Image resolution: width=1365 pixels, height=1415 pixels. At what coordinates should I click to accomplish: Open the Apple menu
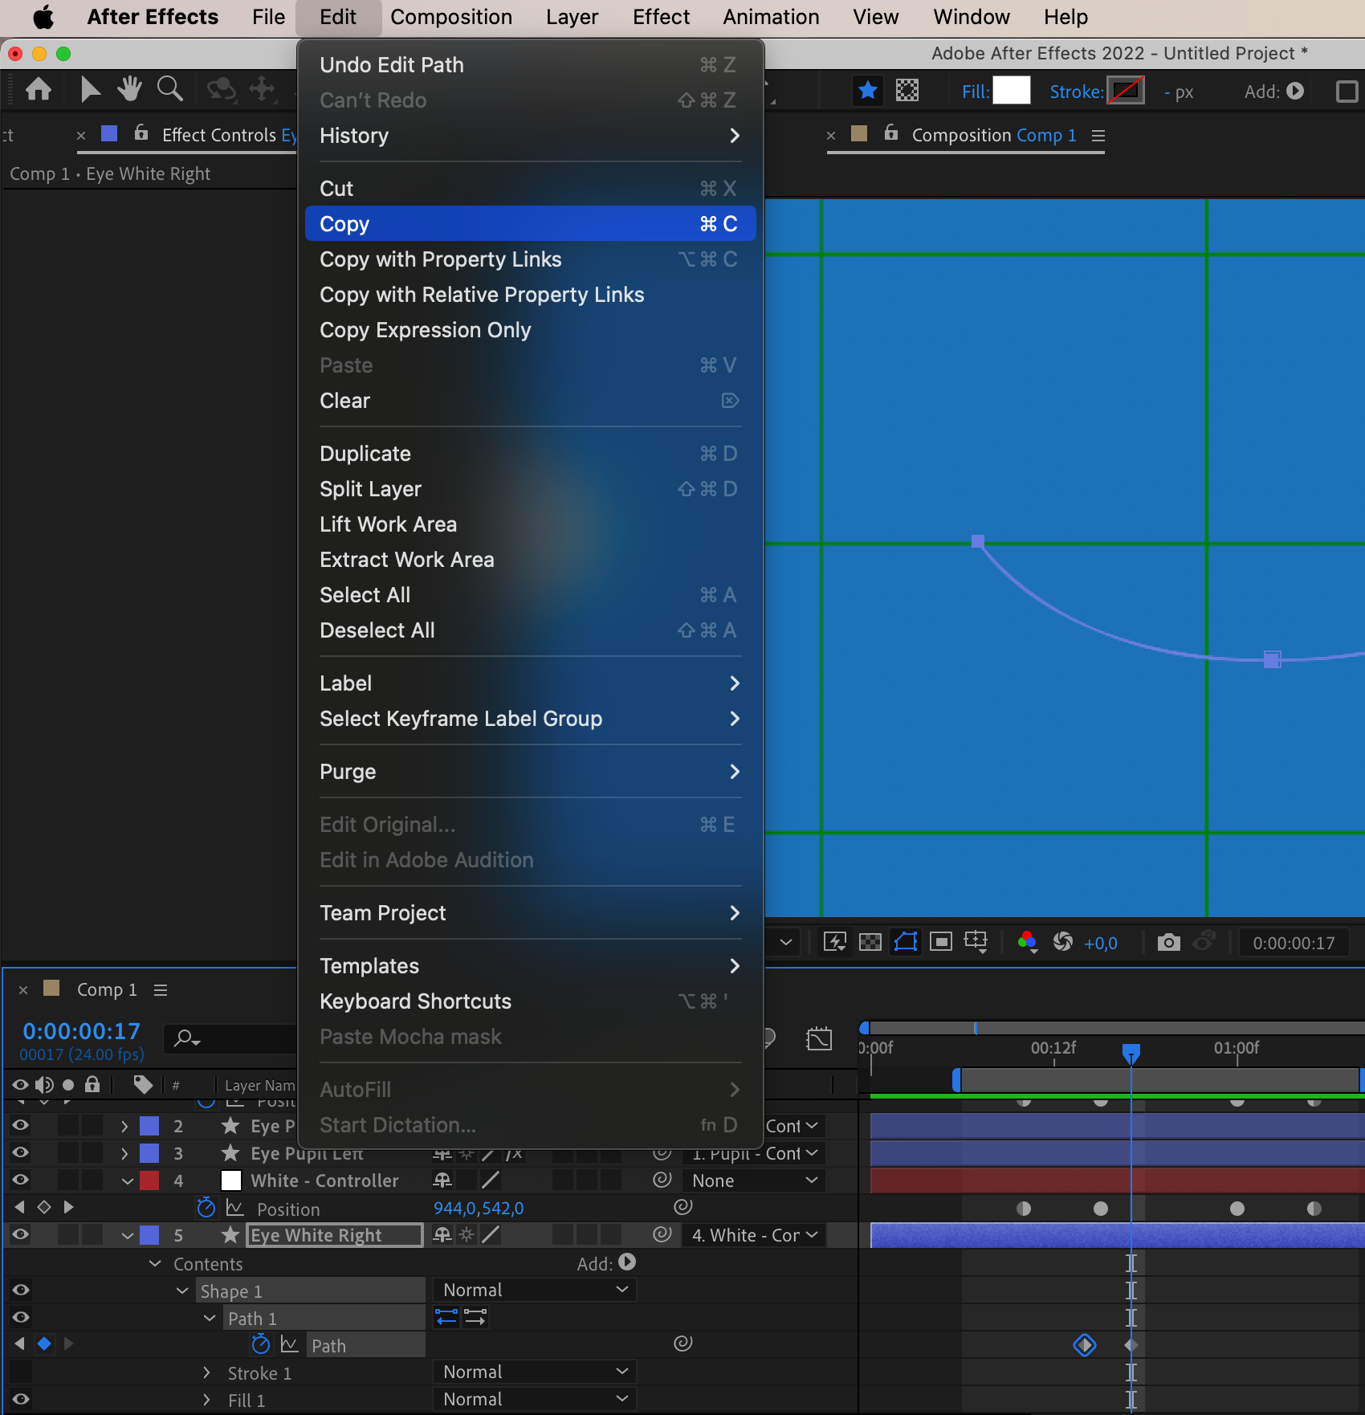(x=43, y=17)
